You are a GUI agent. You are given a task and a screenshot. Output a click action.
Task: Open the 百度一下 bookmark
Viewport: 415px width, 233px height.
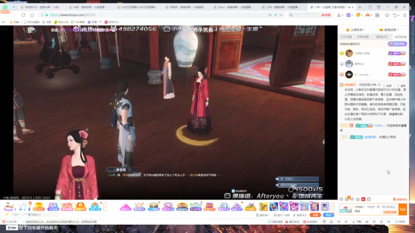click(95, 22)
